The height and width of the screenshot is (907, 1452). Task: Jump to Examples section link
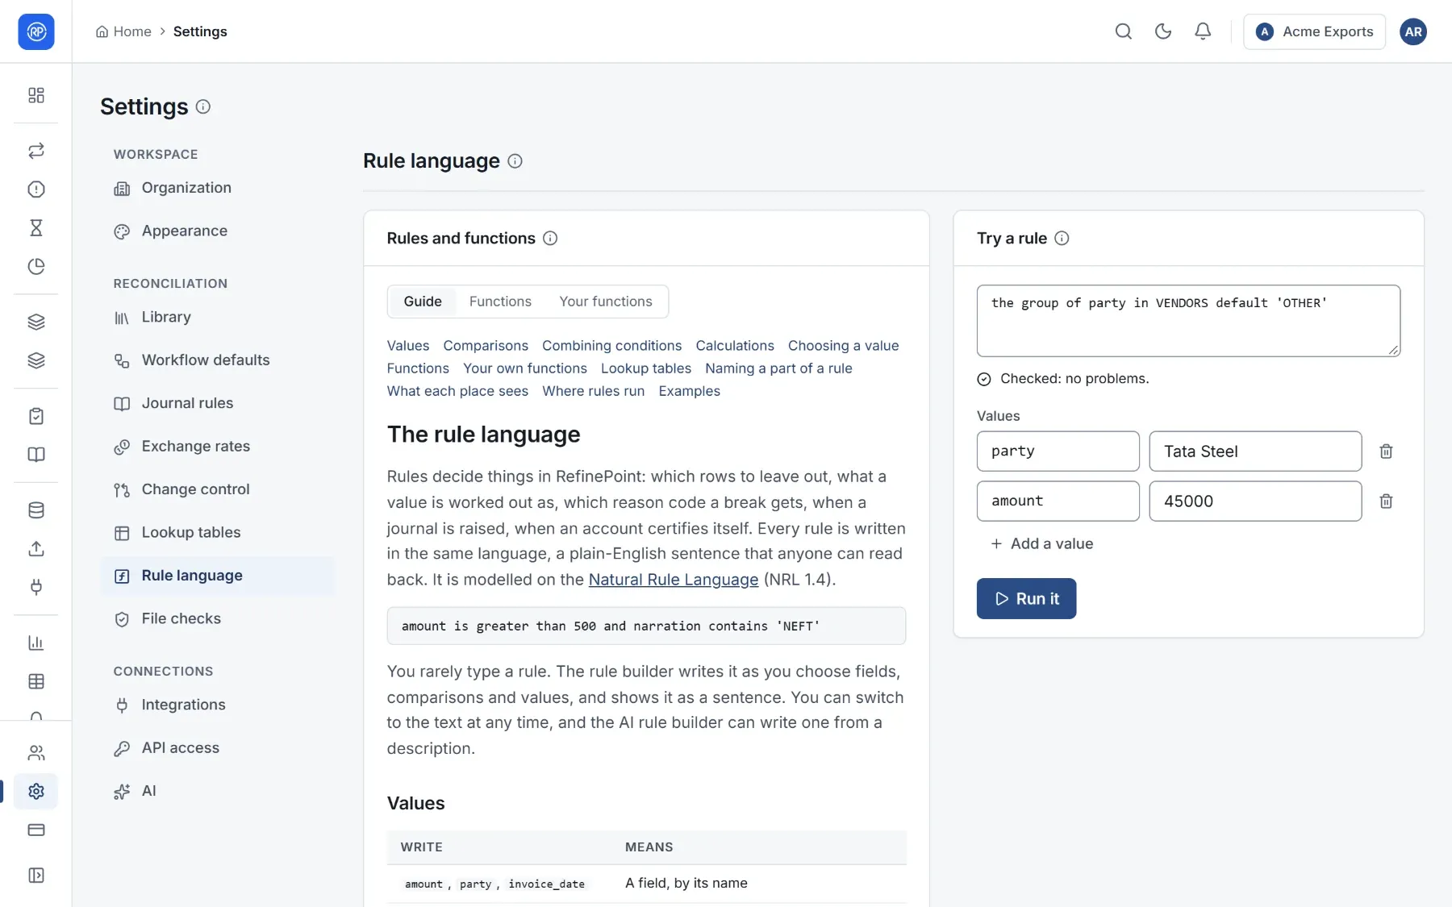[689, 391]
